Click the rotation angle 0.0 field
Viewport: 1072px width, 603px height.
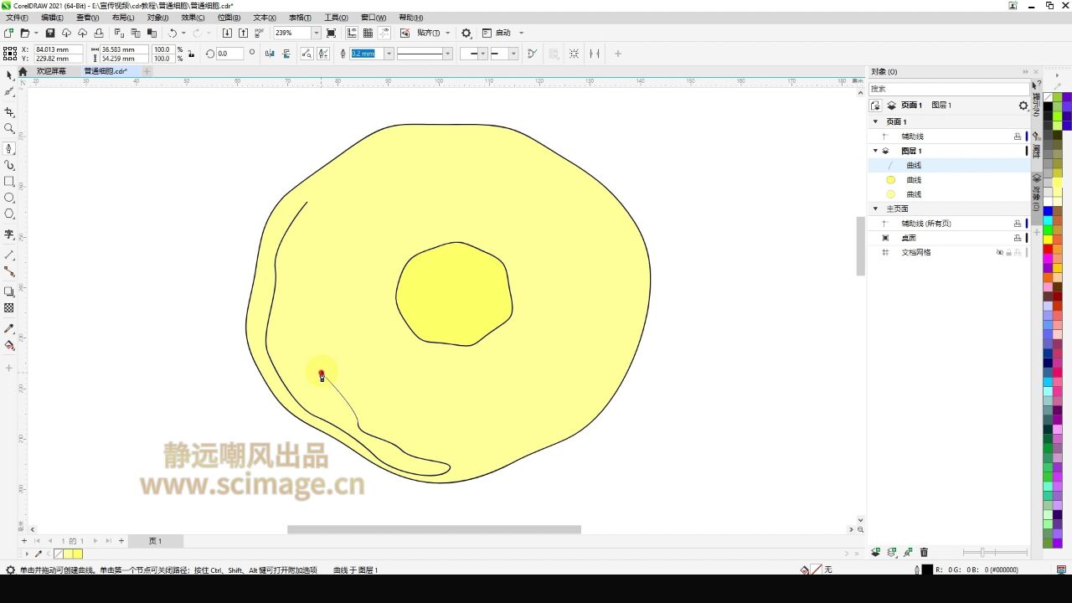click(229, 54)
